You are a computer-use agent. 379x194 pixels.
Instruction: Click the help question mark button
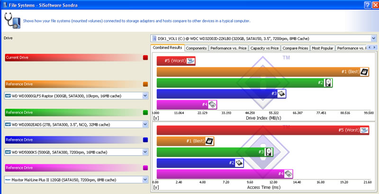367,4
